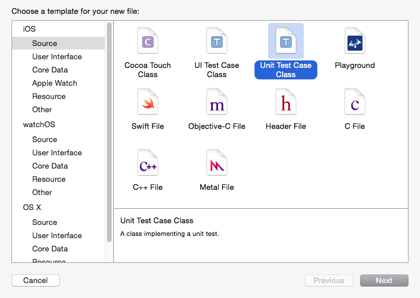
Task: Select the Header File template icon
Action: pos(286,102)
